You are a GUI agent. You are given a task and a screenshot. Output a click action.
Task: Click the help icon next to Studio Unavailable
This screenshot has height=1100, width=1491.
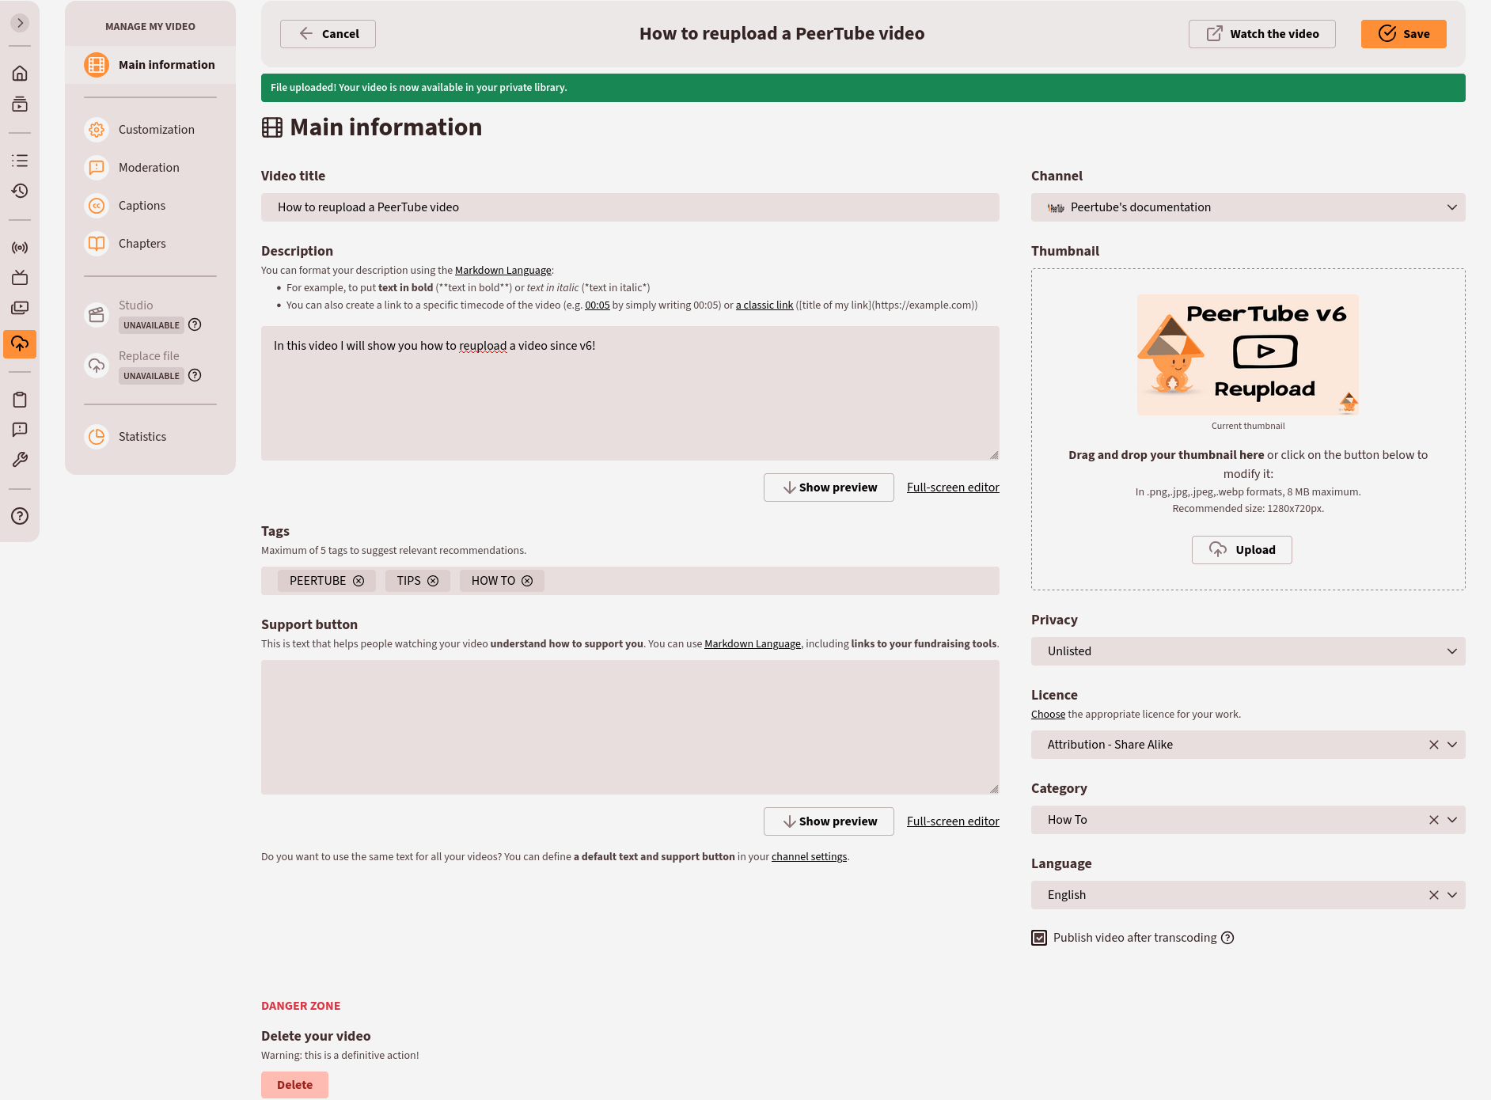coord(195,324)
